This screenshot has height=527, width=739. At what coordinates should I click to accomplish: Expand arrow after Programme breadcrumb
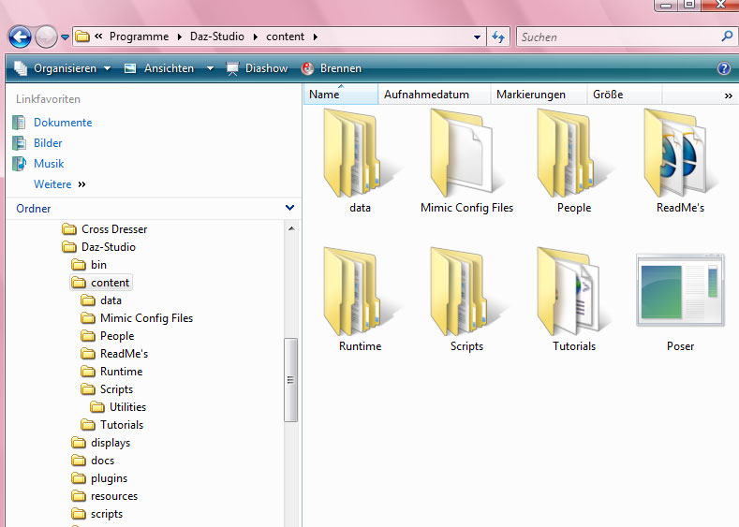(180, 37)
